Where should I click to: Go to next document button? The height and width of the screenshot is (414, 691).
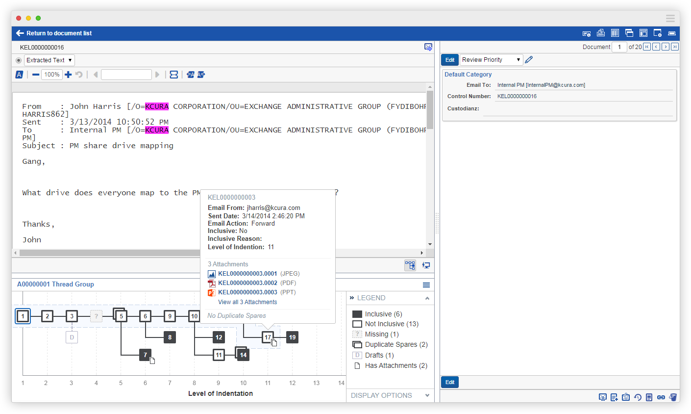point(666,47)
